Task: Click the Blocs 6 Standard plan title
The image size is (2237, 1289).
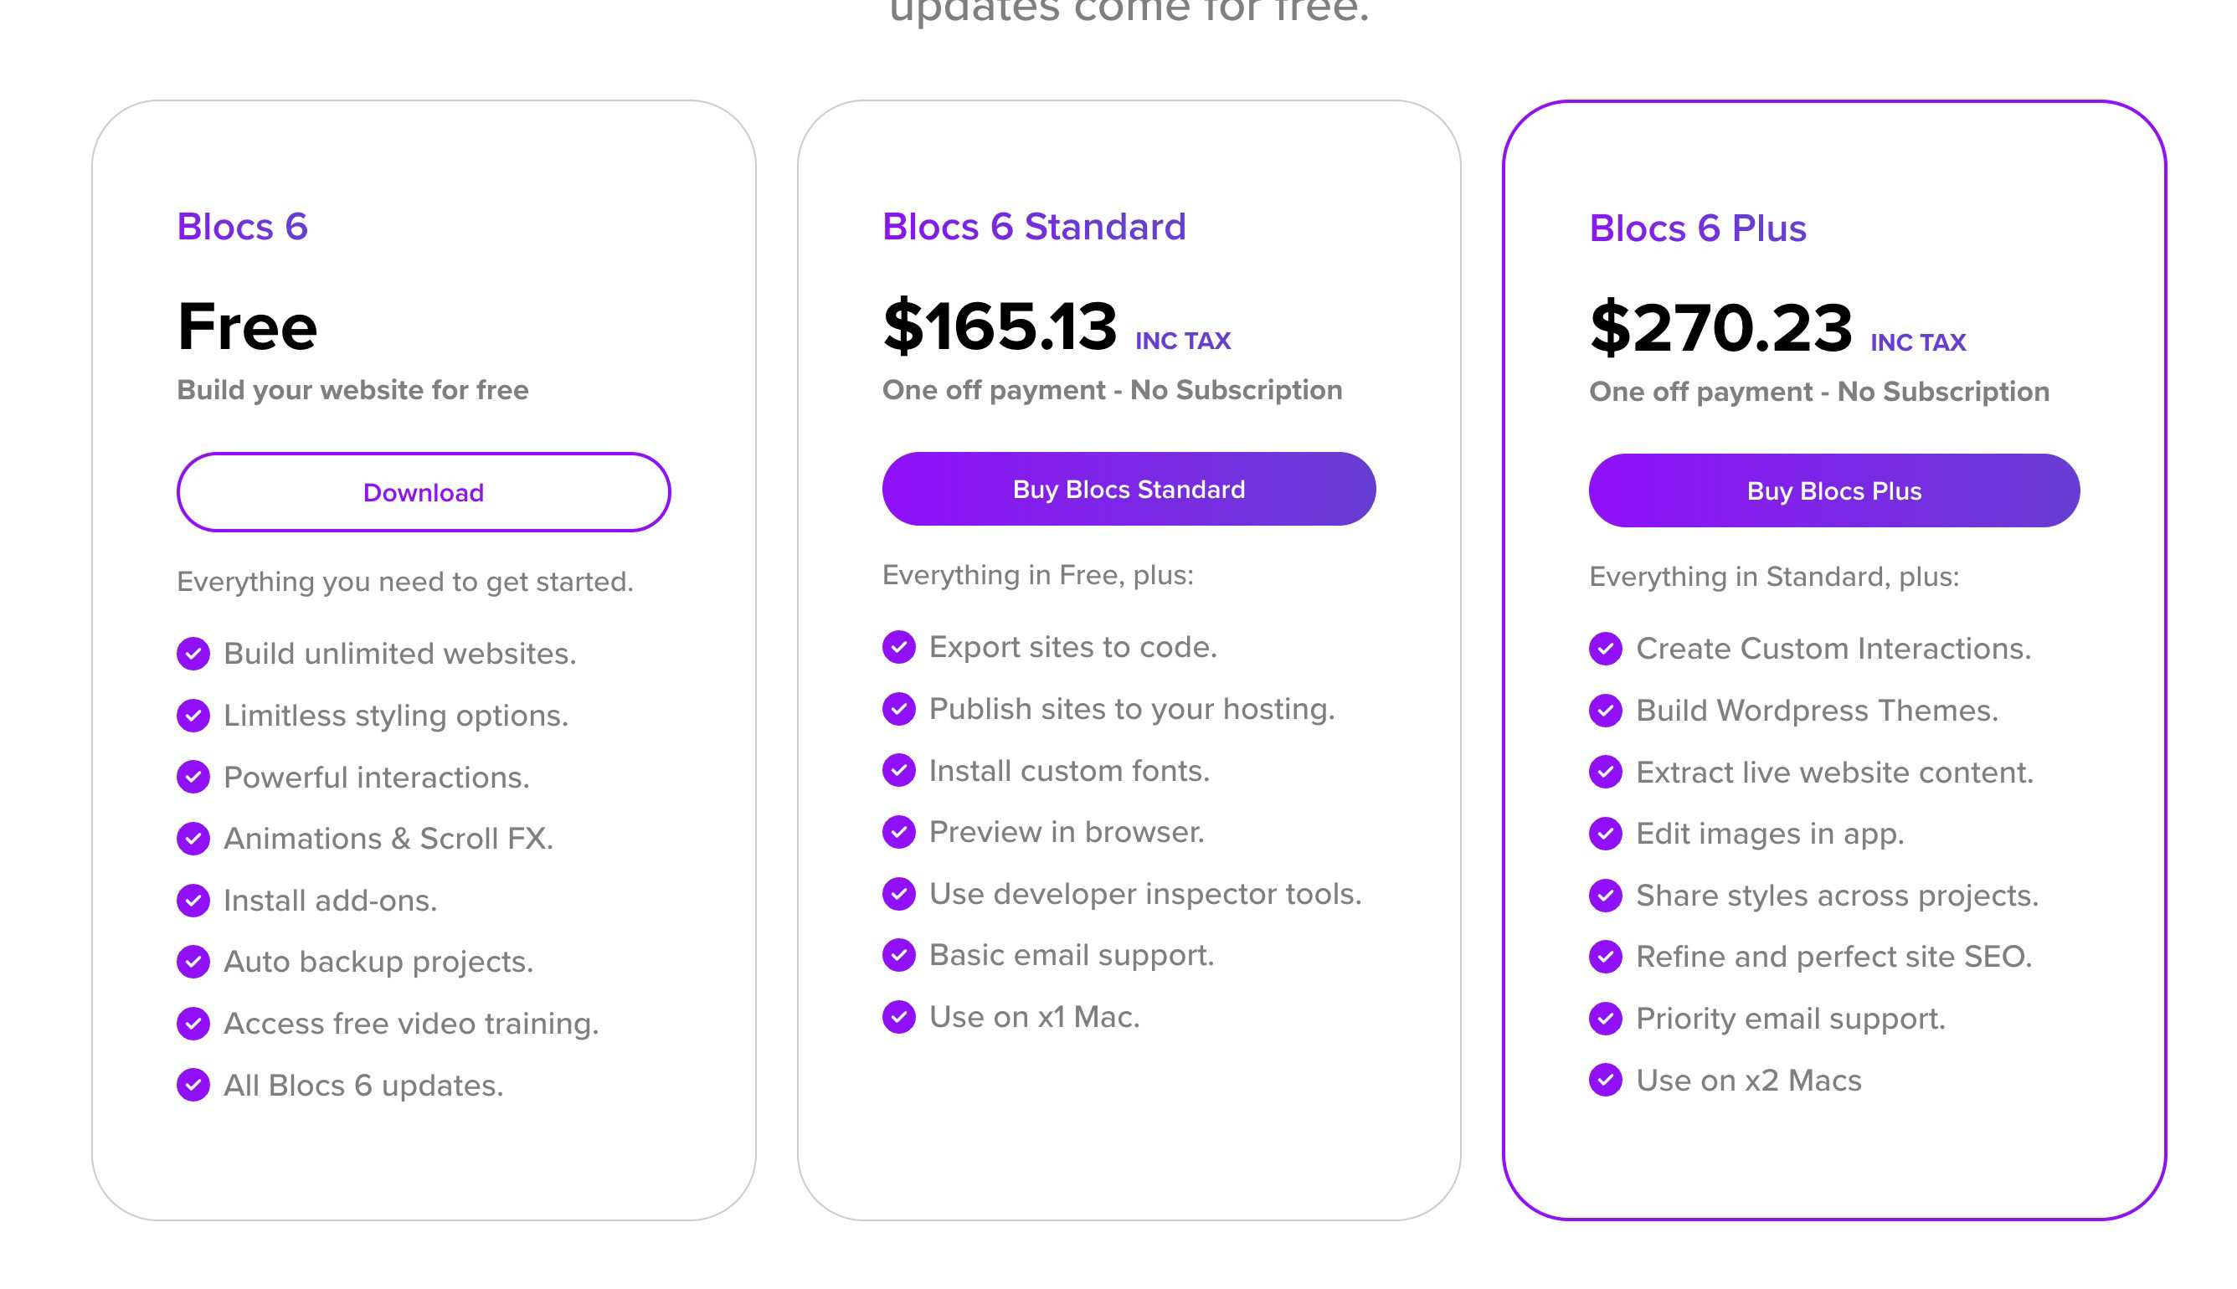Action: pyautogui.click(x=1033, y=227)
